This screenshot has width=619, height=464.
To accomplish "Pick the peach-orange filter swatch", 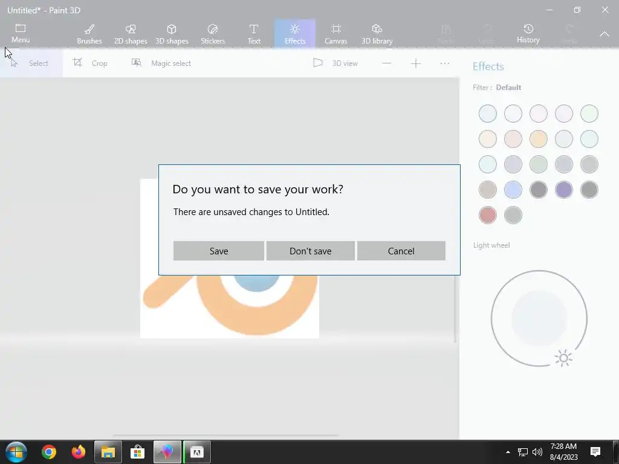I will (x=539, y=139).
